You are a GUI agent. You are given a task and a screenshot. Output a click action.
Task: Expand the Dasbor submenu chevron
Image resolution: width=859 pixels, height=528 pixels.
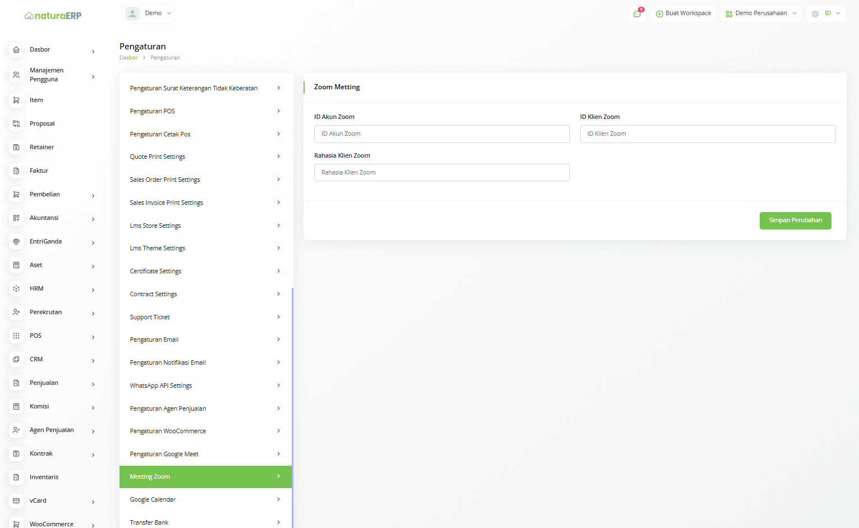[93, 52]
